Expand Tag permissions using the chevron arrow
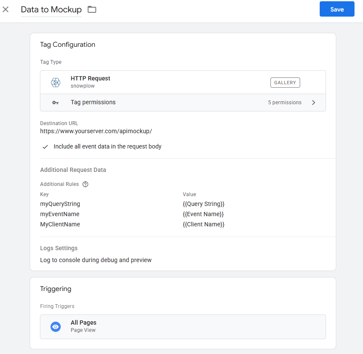 (x=314, y=103)
